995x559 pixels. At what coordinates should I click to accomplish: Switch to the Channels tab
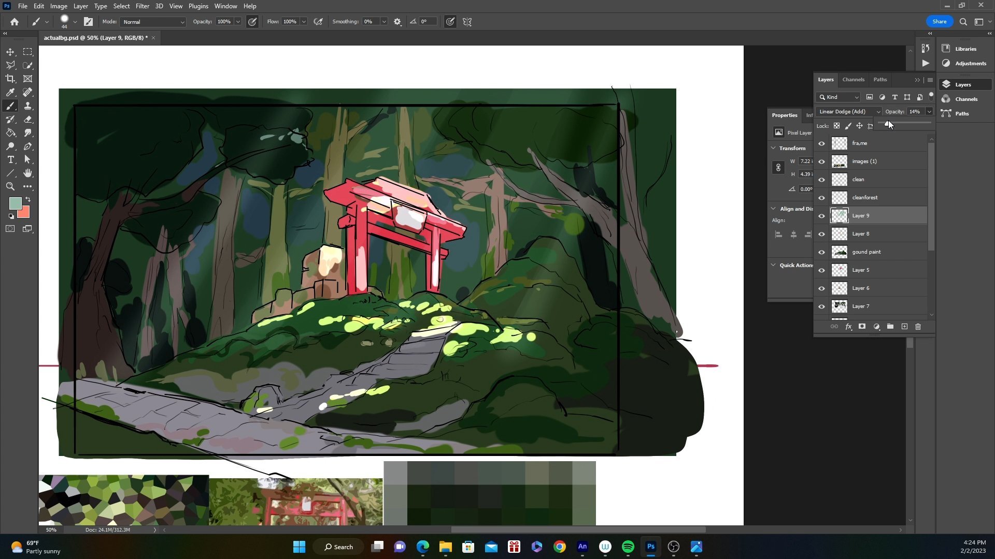[853, 79]
